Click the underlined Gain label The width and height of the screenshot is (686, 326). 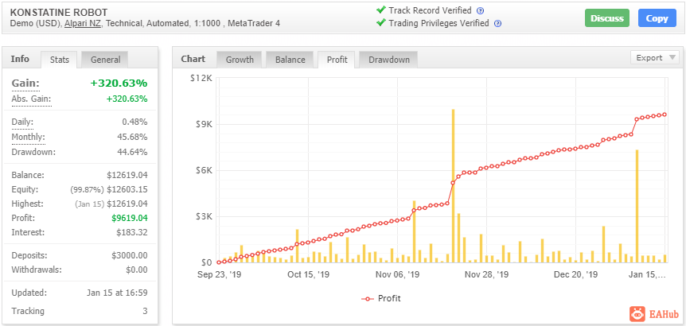[x=25, y=83]
